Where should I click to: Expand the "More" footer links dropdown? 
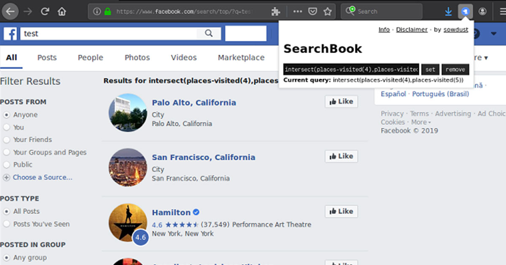point(421,122)
